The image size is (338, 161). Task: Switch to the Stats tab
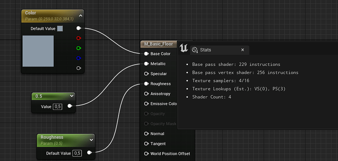[x=220, y=50]
